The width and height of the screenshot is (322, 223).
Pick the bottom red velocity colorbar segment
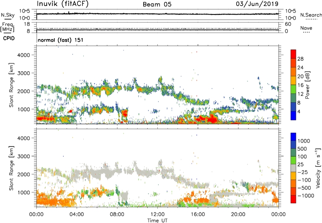(293, 199)
